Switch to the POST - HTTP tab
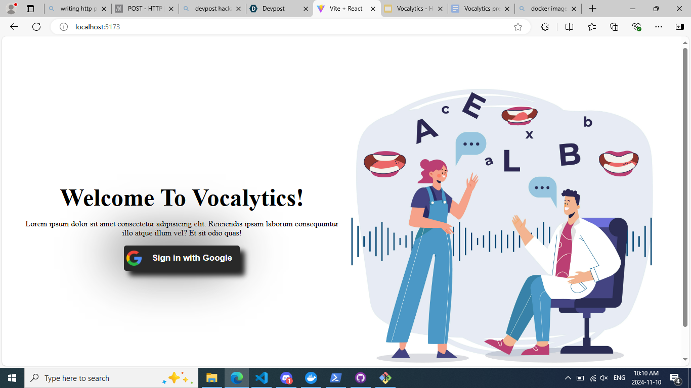 tap(145, 9)
